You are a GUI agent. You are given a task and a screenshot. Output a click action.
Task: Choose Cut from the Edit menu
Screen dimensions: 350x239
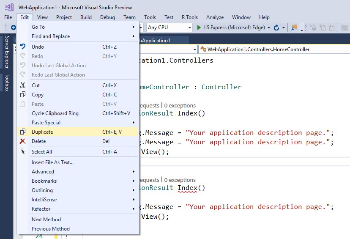77,85
